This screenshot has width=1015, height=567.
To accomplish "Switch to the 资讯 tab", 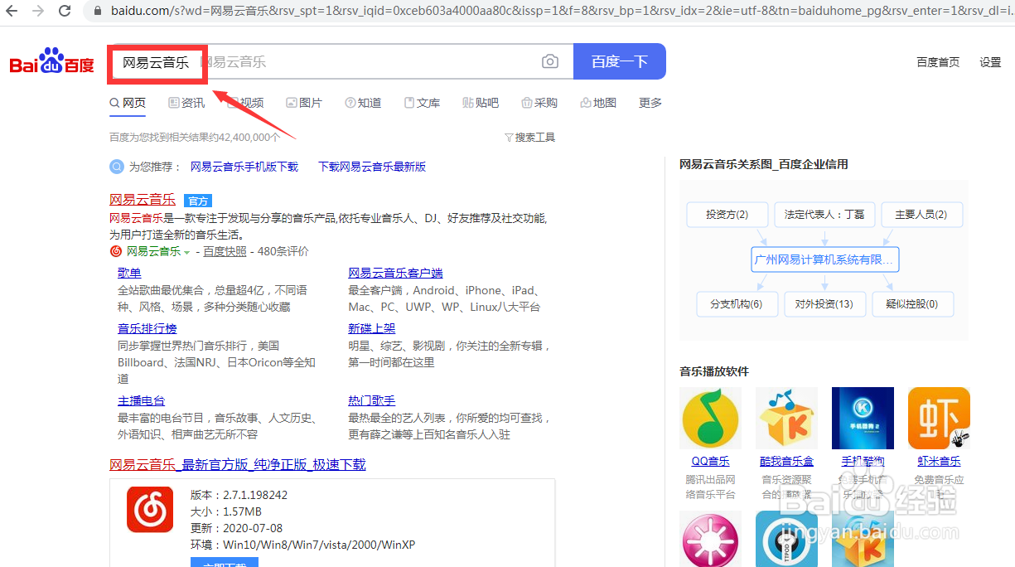I will click(x=186, y=103).
